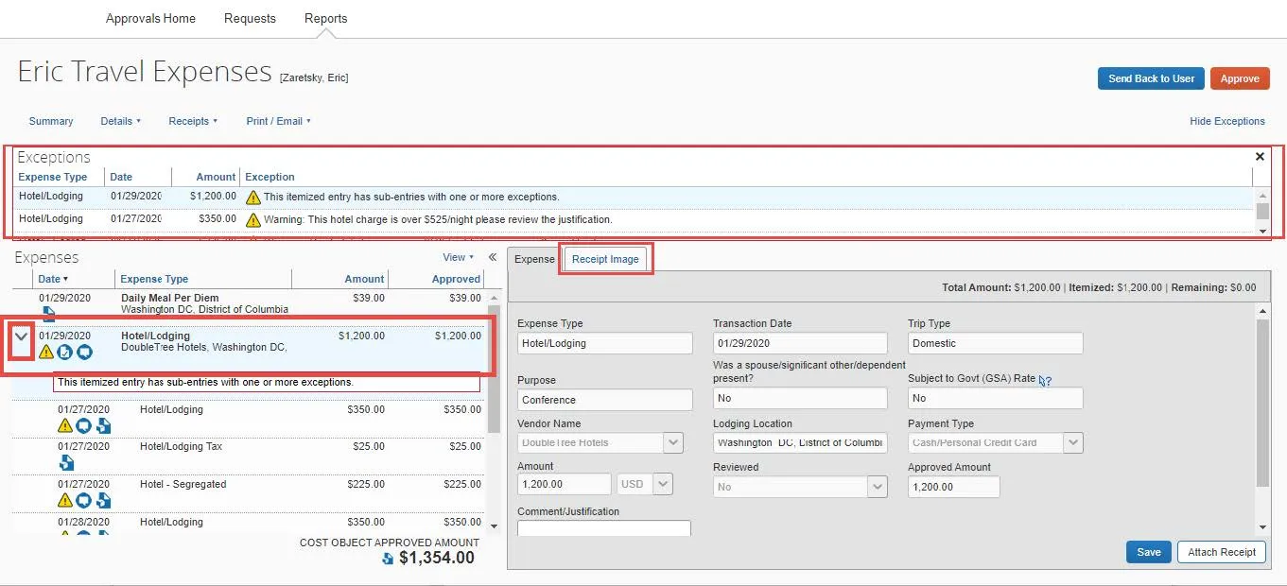Click allocation icon under Daily Meal Per Diem
Viewport: 1287px width, 586px height.
48,316
